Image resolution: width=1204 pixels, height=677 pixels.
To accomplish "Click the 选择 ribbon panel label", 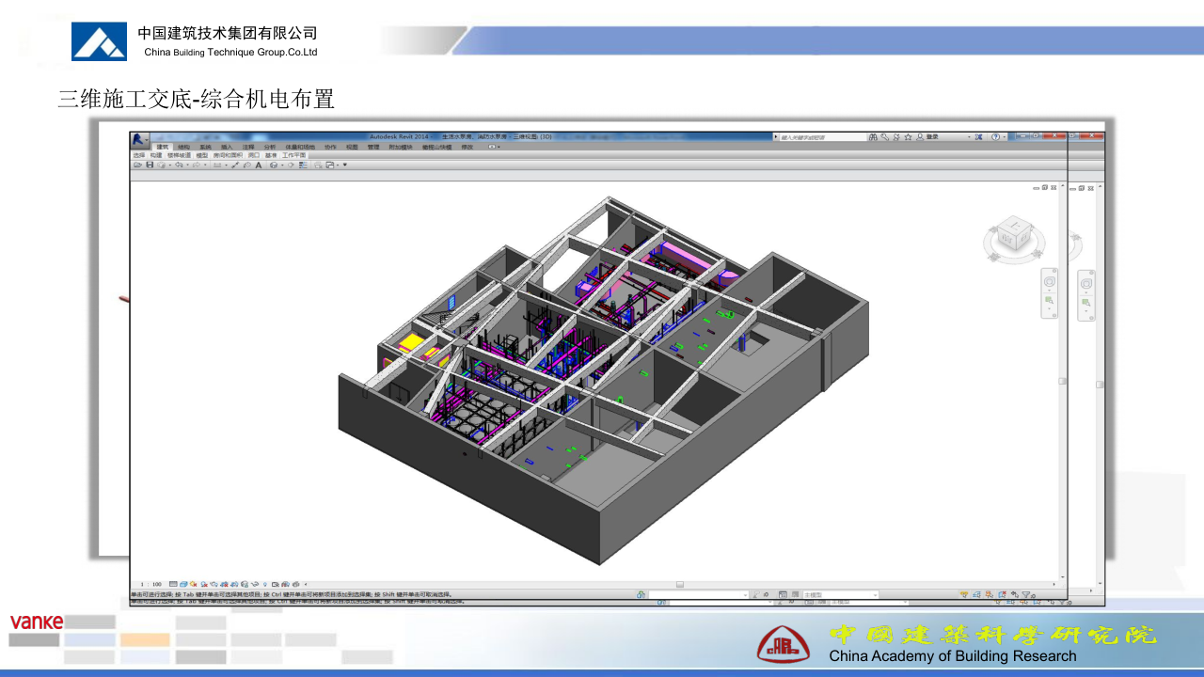I will coord(139,155).
